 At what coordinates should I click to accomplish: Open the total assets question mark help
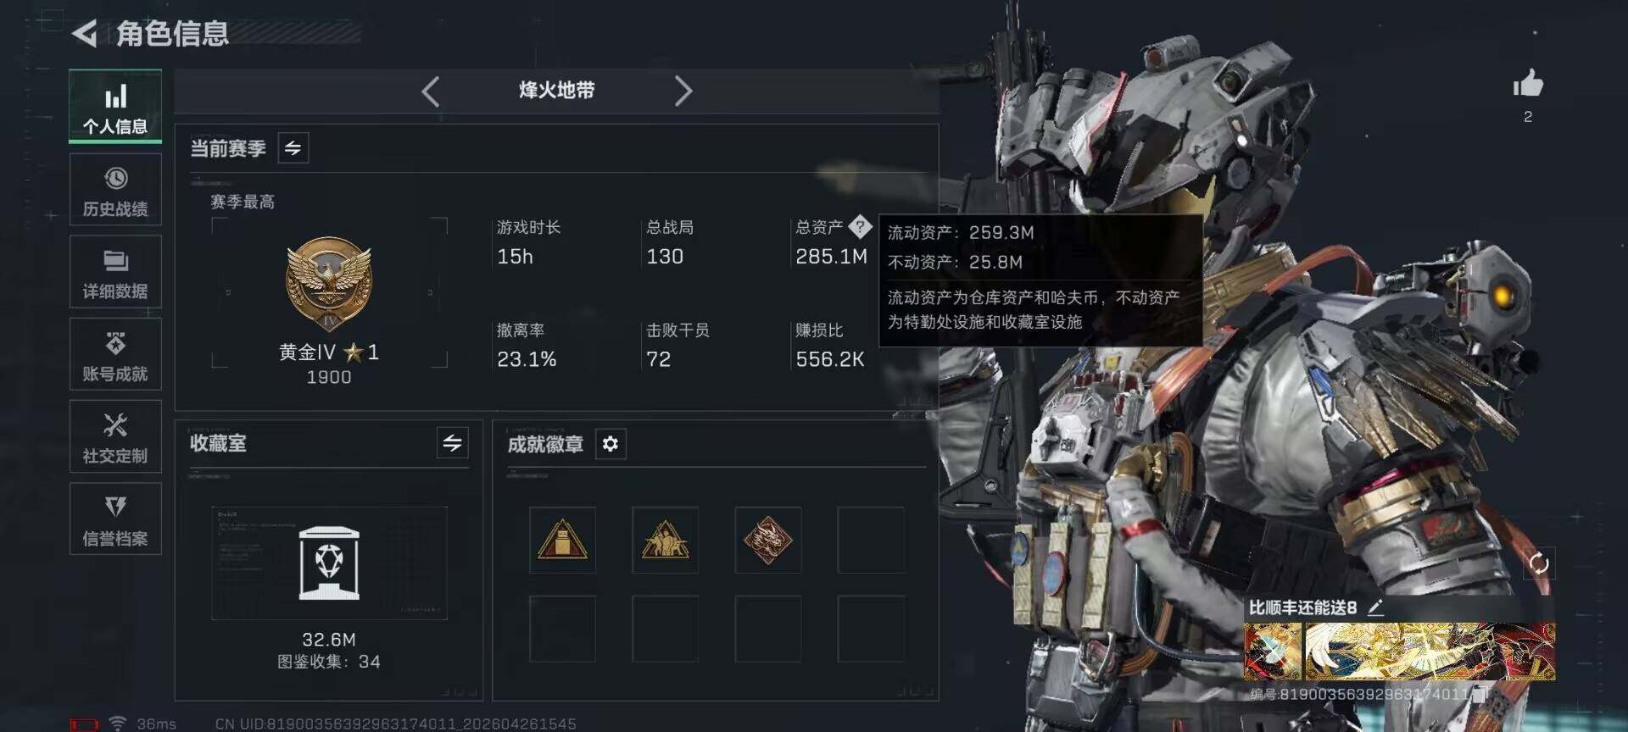click(860, 226)
